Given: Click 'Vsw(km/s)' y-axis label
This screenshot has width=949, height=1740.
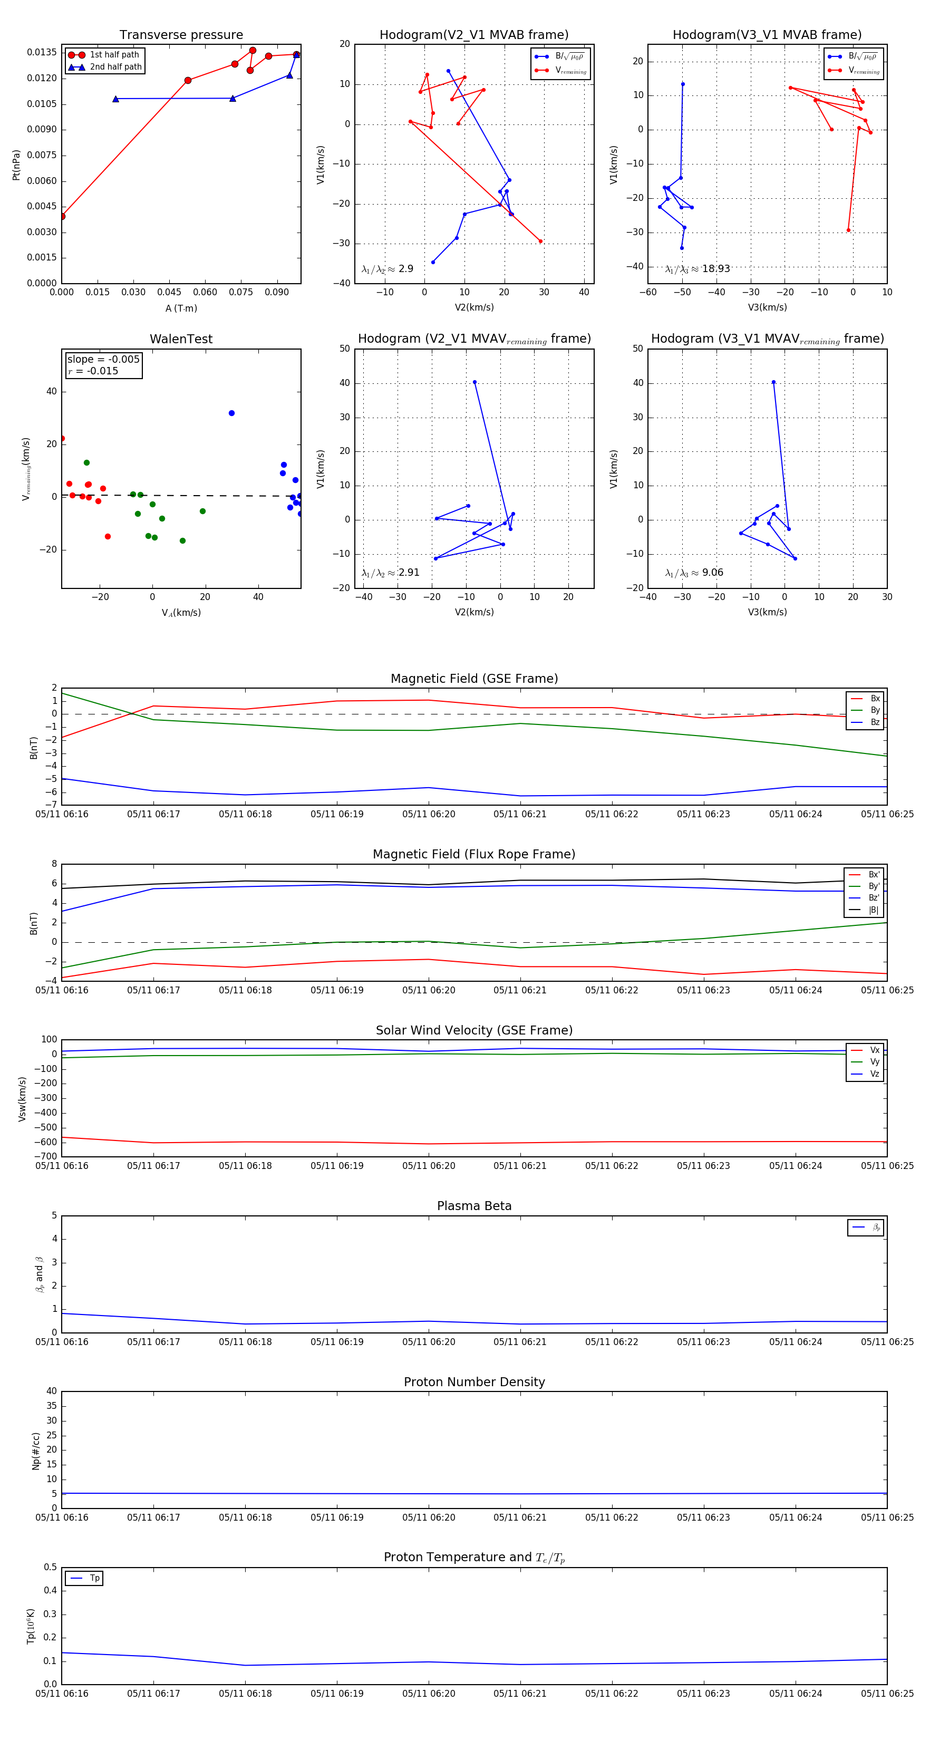Looking at the screenshot, I should click(22, 1099).
